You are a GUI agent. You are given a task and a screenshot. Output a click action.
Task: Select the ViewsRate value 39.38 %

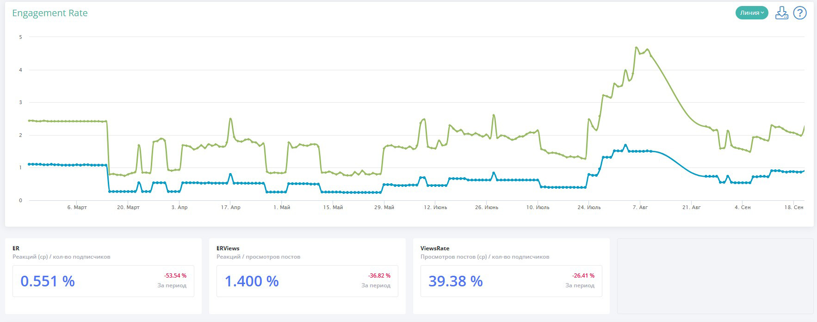pos(456,281)
